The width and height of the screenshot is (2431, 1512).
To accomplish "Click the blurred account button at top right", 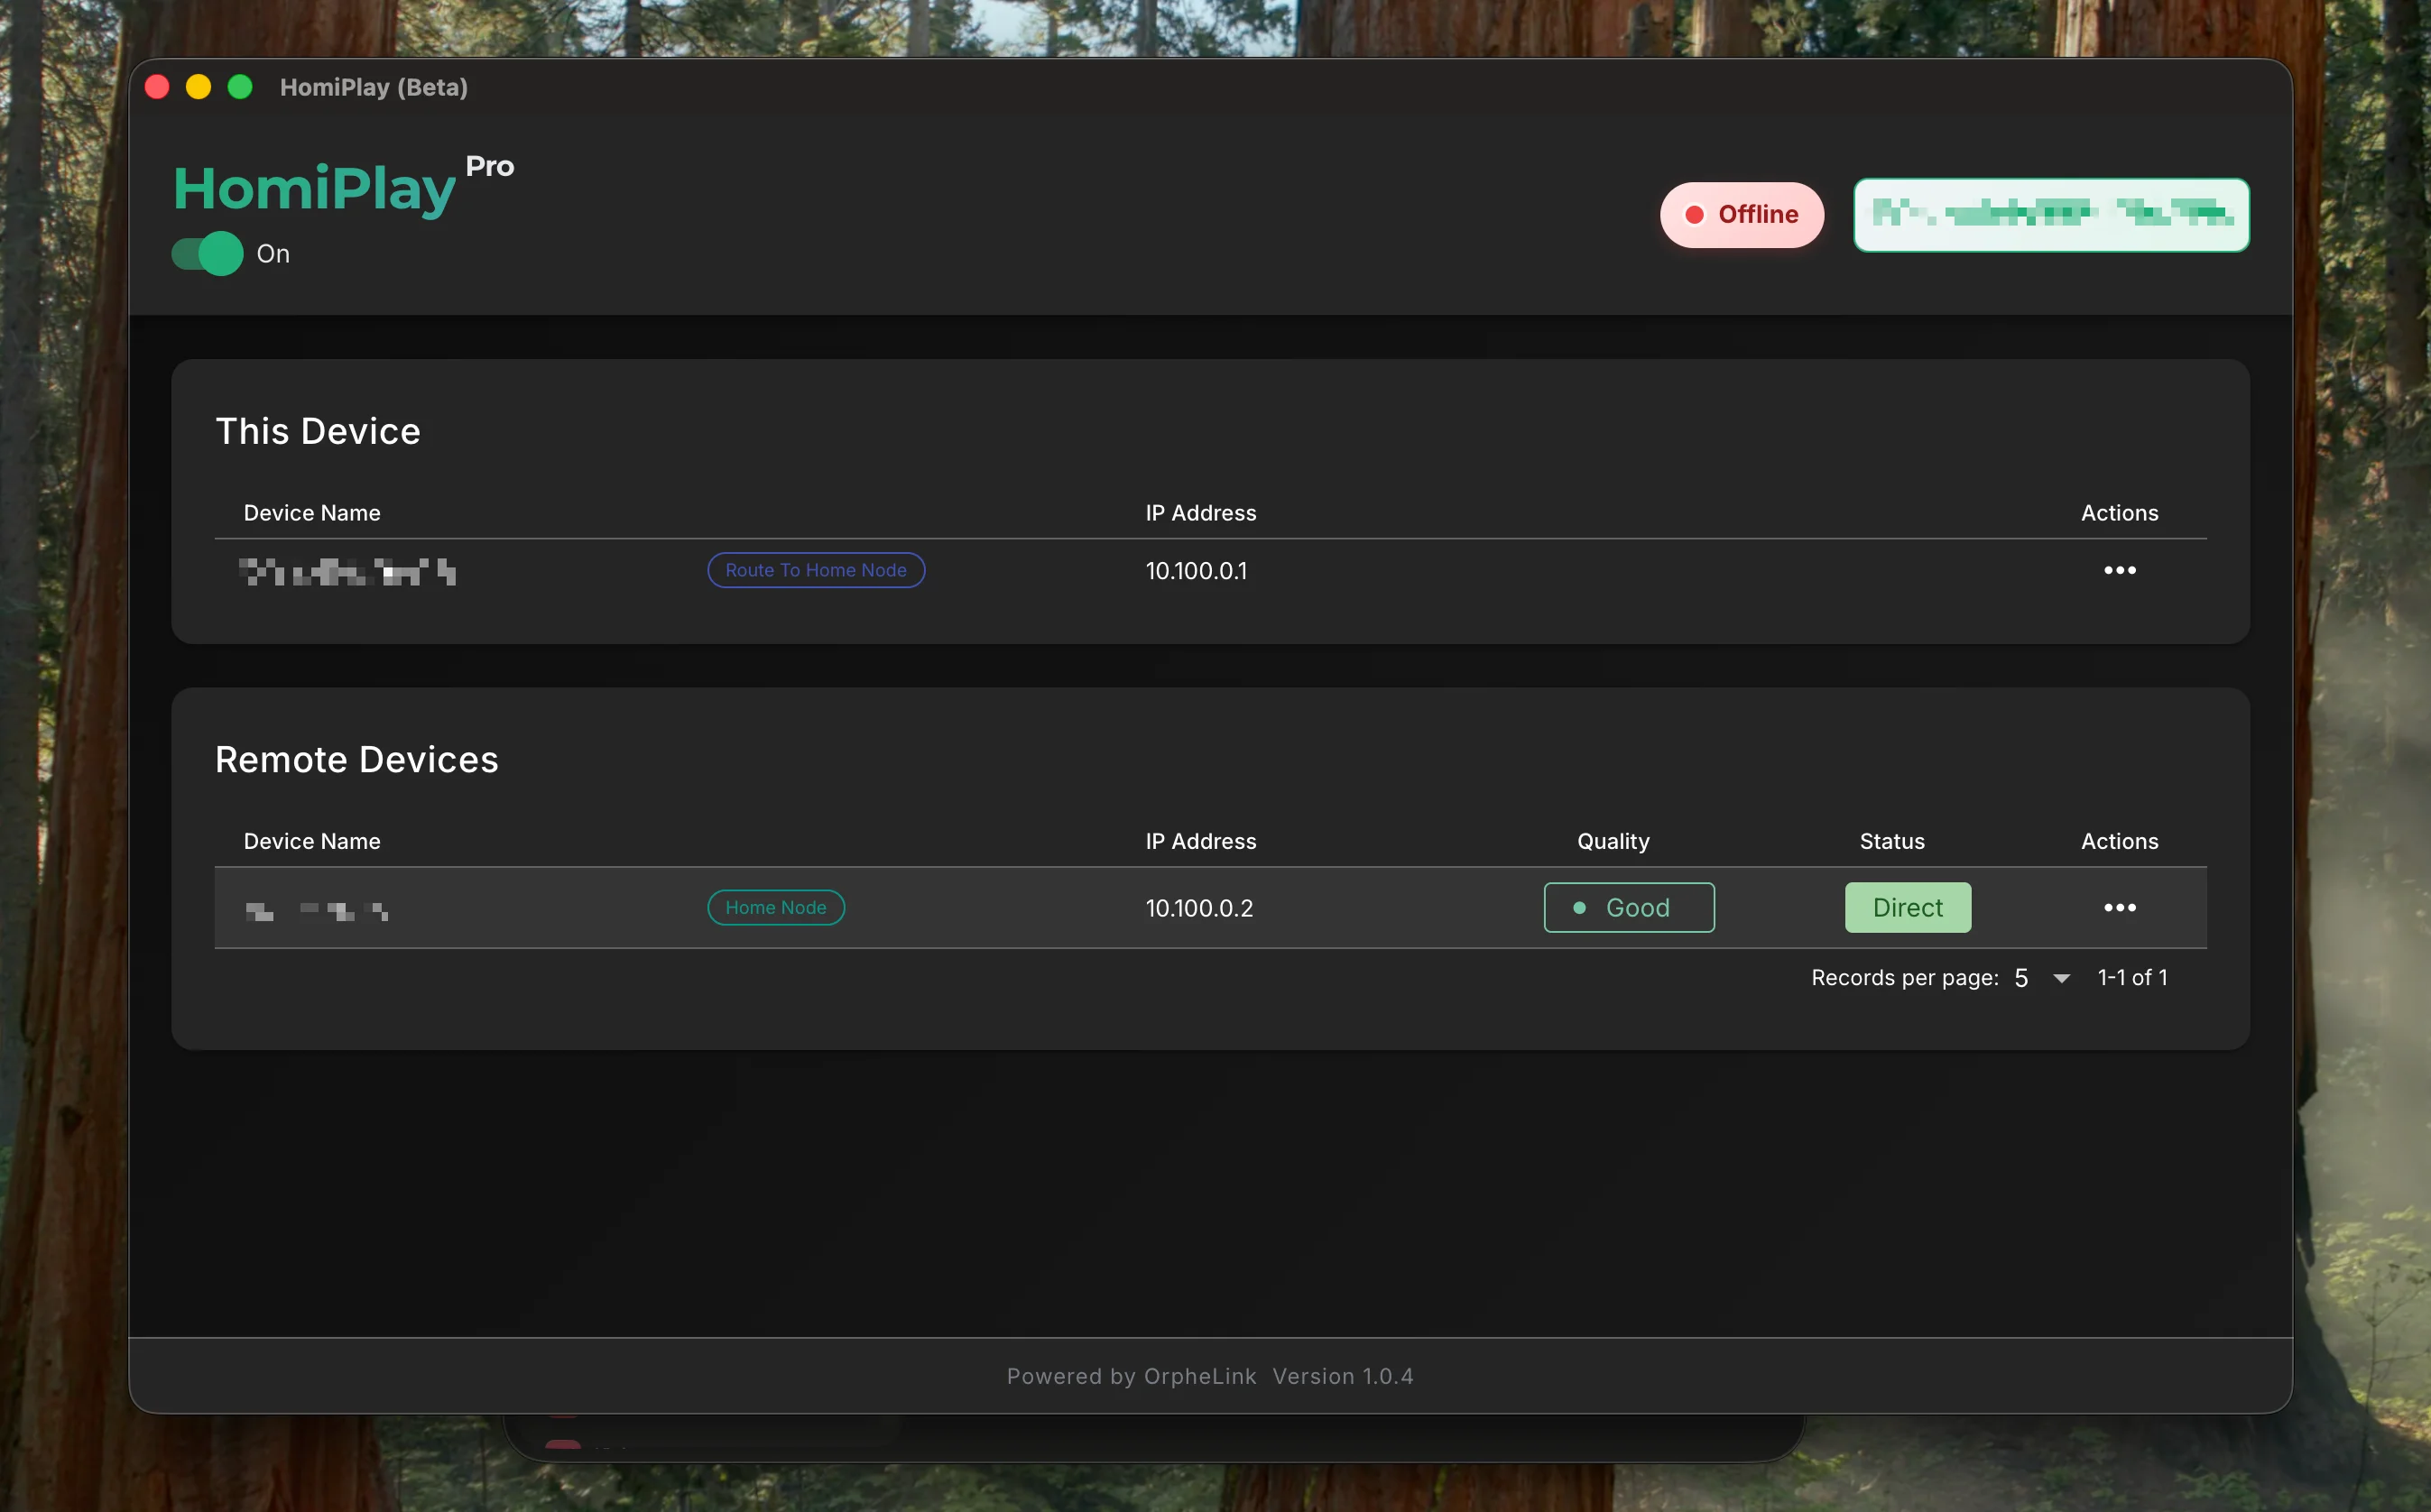I will click(x=2051, y=215).
